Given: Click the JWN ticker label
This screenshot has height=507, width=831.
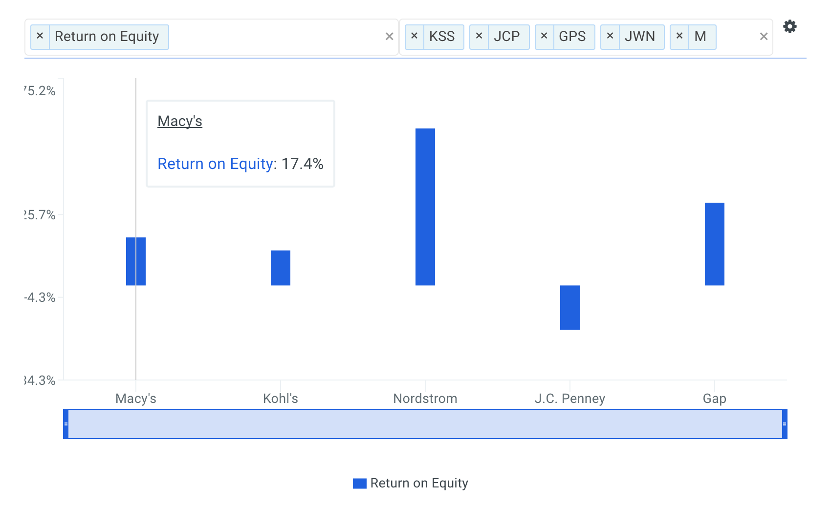Looking at the screenshot, I should 640,37.
